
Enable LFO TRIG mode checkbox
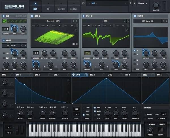click(x=84, y=108)
